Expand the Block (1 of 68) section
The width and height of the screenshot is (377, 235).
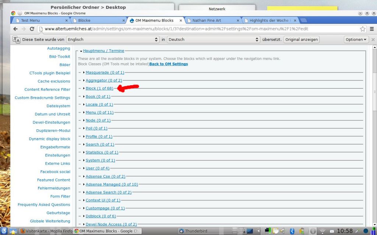(99, 88)
